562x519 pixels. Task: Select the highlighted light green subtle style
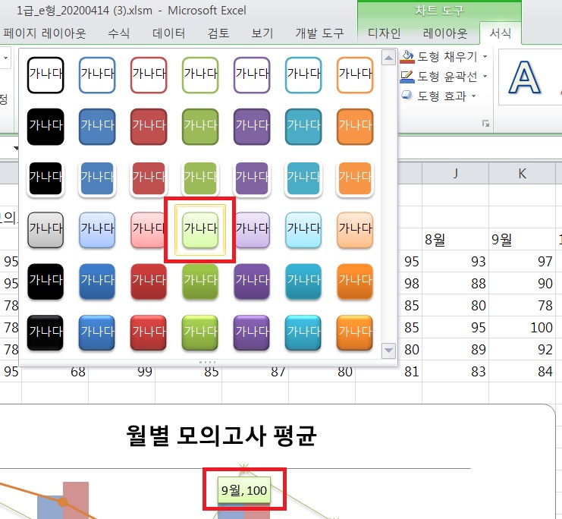tap(200, 229)
